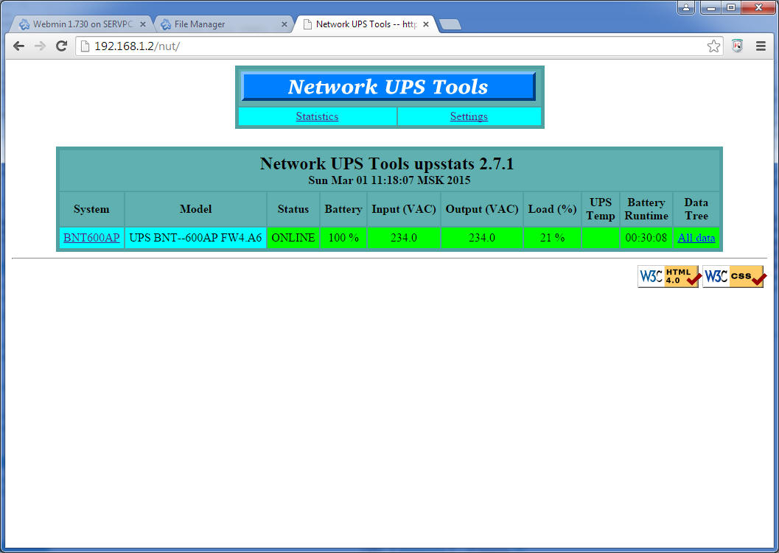This screenshot has height=553, width=779.
Task: Close the Webmin 1.730 tab
Action: (x=143, y=24)
